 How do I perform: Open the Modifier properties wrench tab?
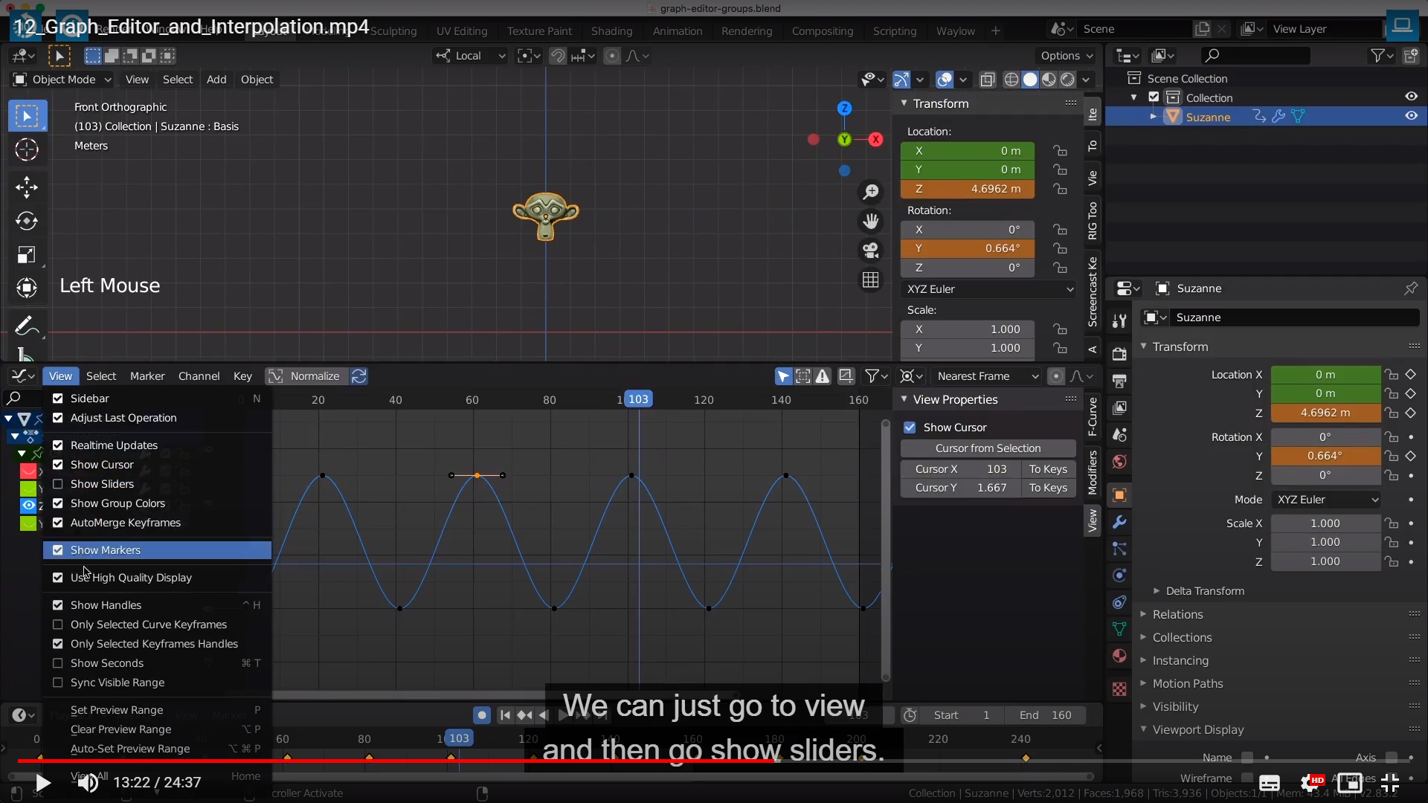(x=1119, y=523)
